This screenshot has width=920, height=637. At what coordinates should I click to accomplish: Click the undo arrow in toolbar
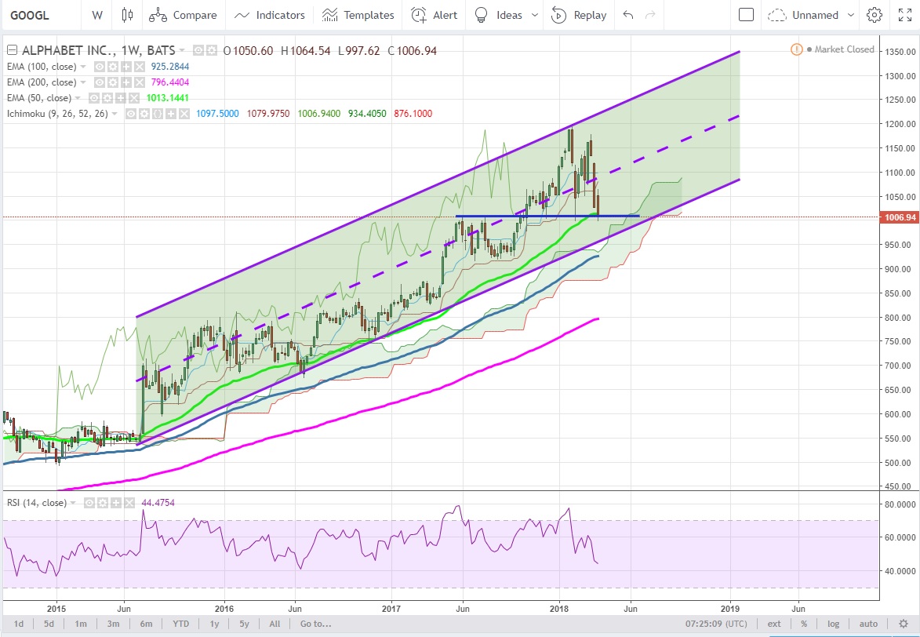(627, 15)
